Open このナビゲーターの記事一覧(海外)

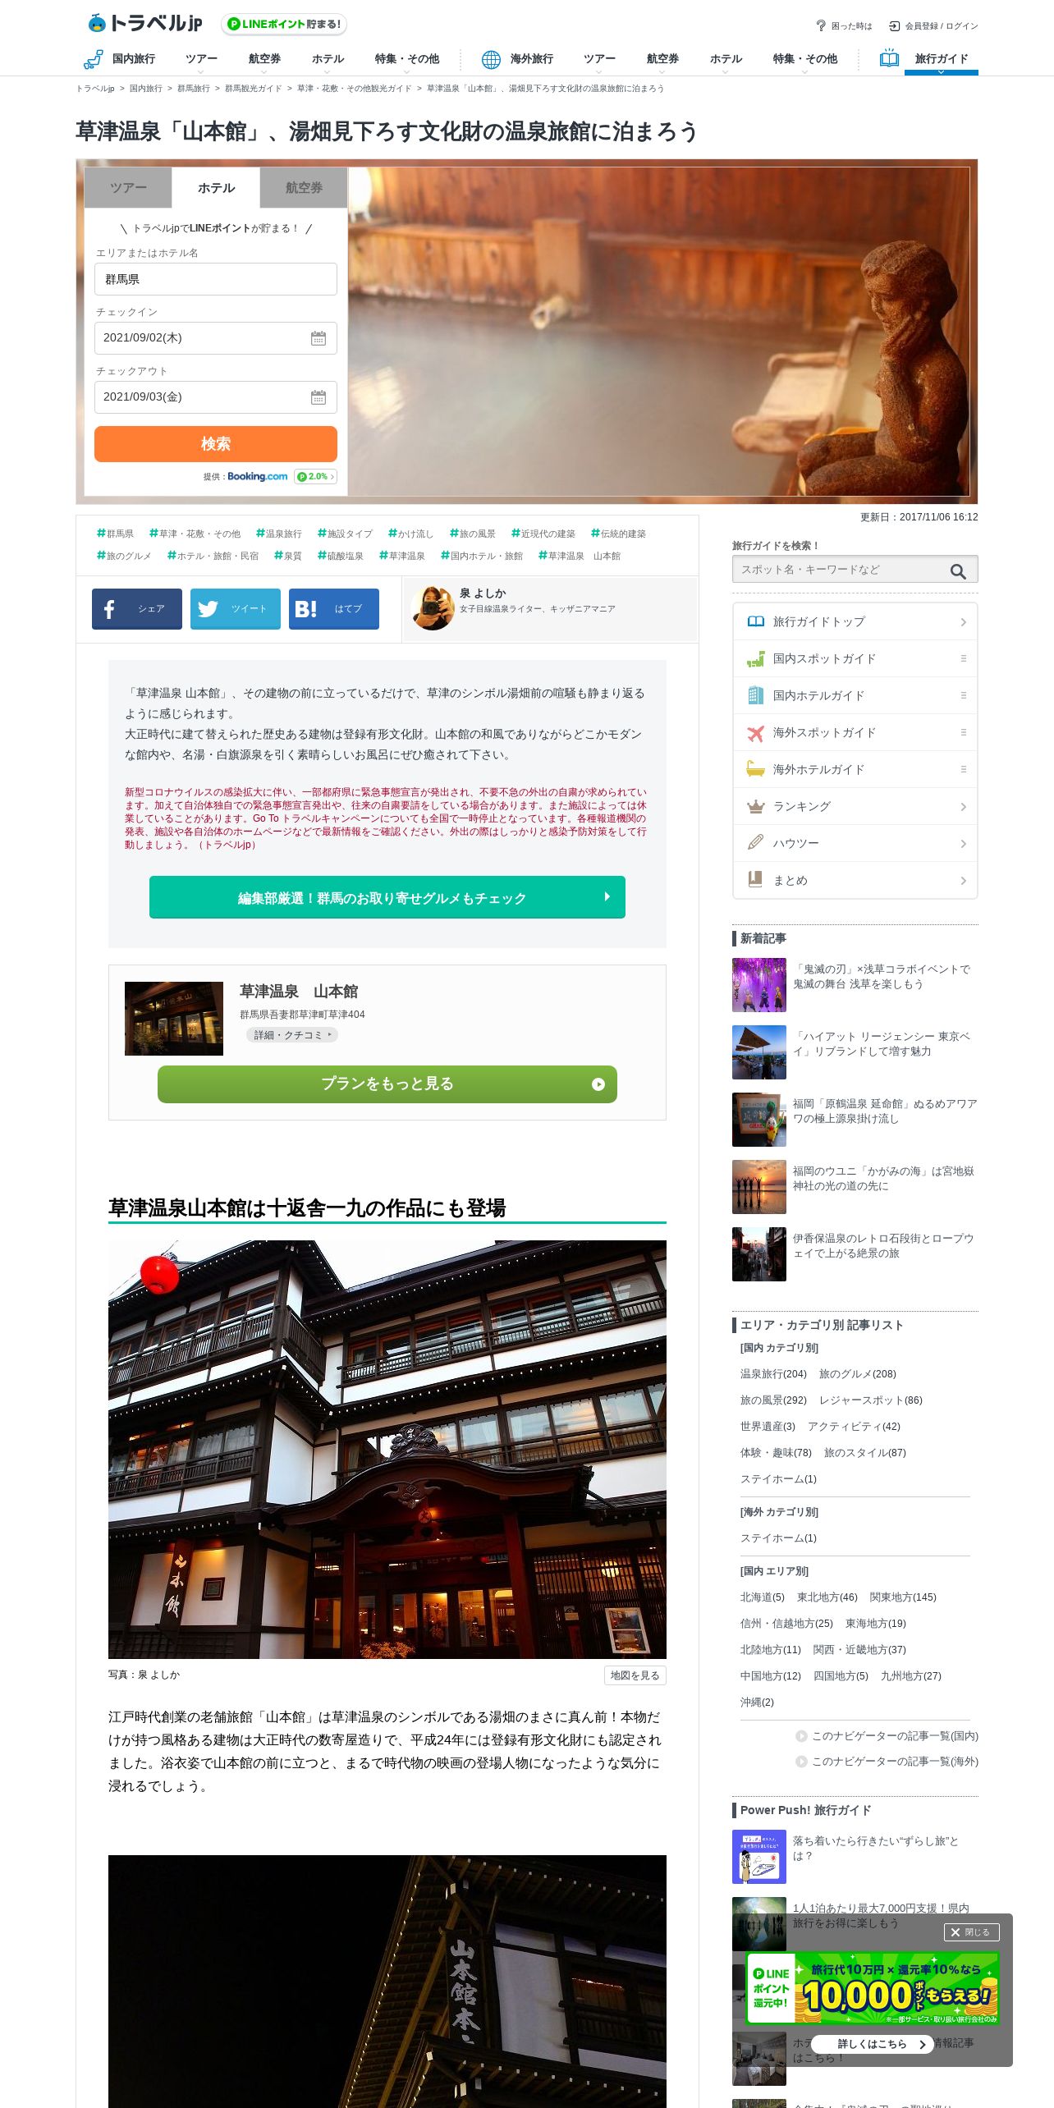point(887,1762)
